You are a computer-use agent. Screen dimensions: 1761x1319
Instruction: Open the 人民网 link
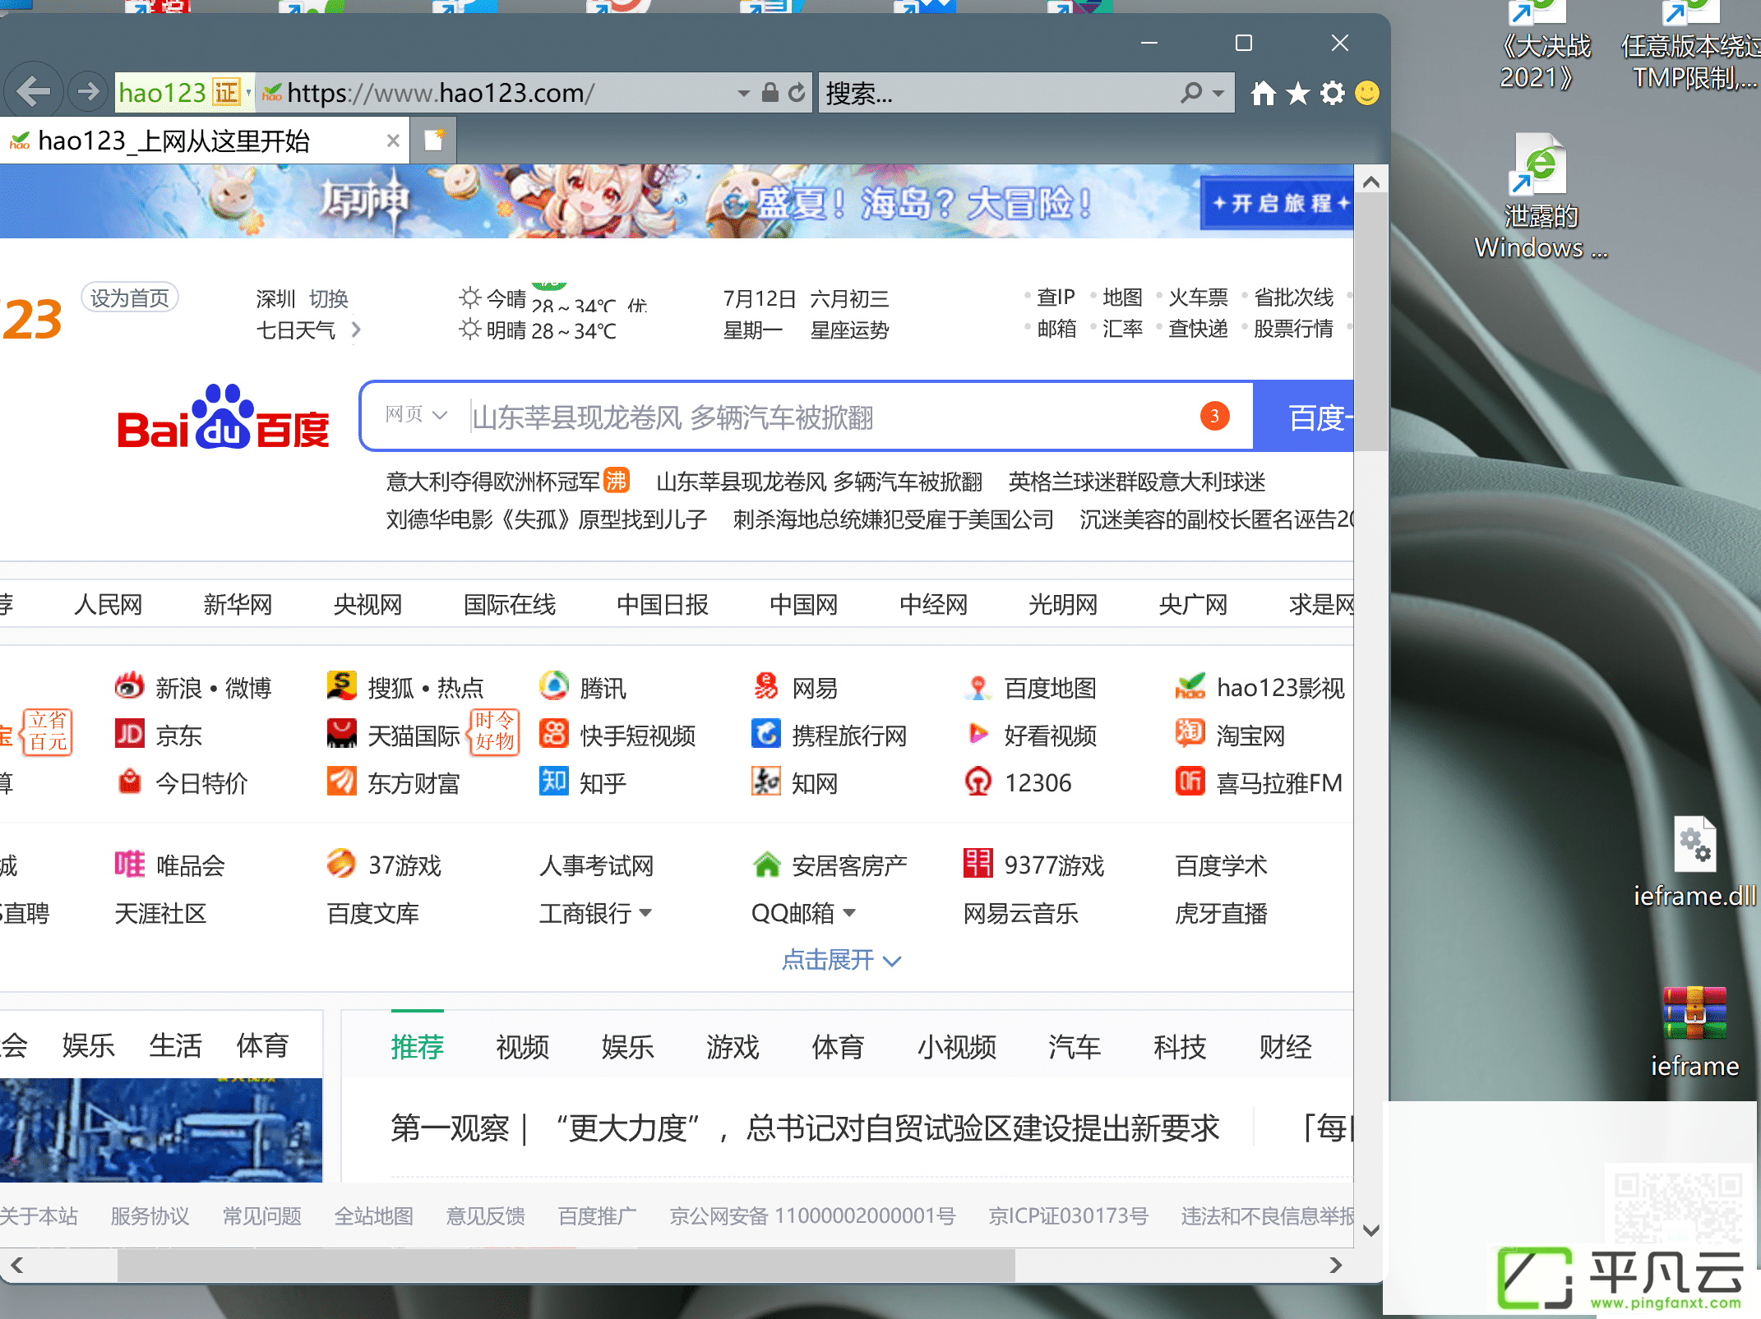(108, 605)
